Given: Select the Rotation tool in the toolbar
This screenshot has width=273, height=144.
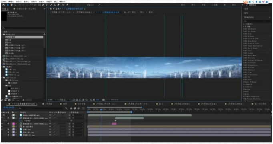Looking at the screenshot, I should coord(32,5).
